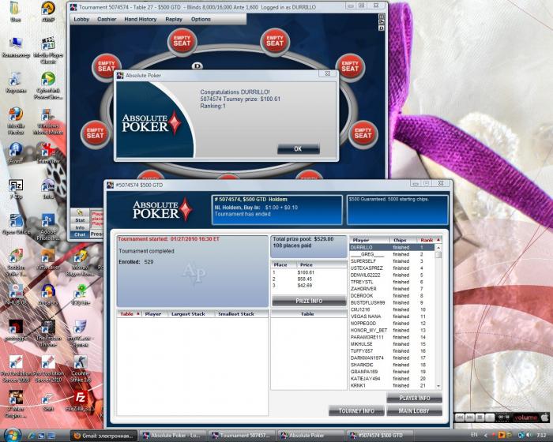The image size is (553, 442).
Task: Click the gadget's volume control
Action: [x=525, y=418]
